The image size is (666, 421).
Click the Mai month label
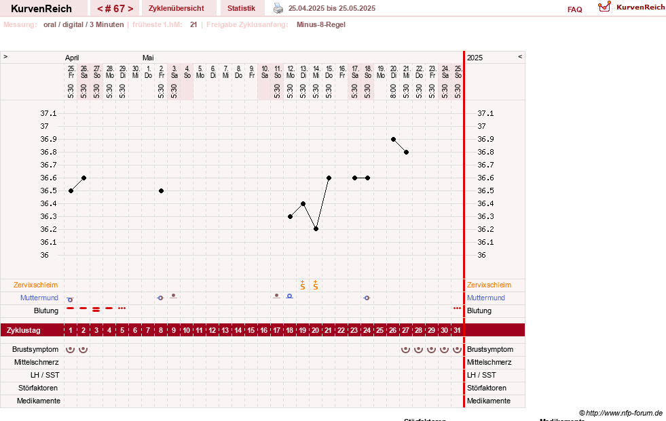(148, 58)
